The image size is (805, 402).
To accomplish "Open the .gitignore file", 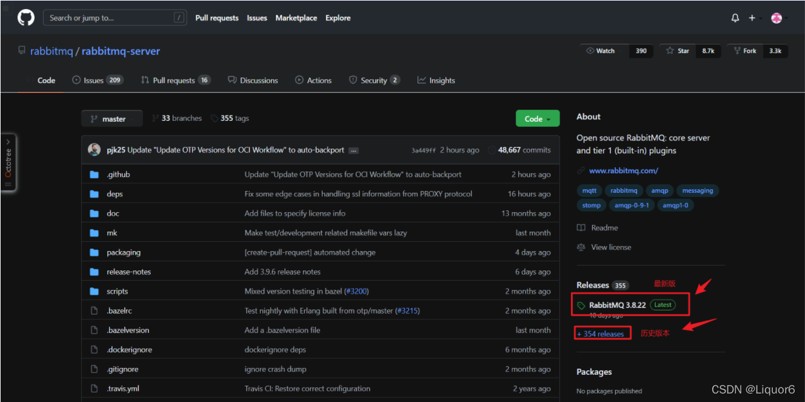I will [122, 369].
